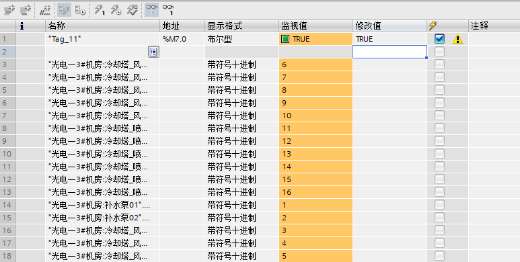520x262 pixels.
Task: Click the monitor once glasses icon
Action: click(168, 10)
